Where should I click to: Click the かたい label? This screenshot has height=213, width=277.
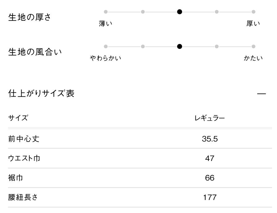click(x=253, y=58)
